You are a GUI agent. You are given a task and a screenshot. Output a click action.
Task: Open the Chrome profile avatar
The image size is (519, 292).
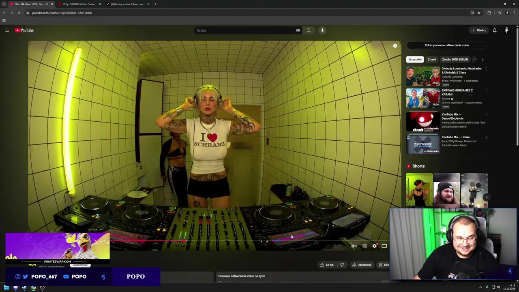tap(507, 13)
